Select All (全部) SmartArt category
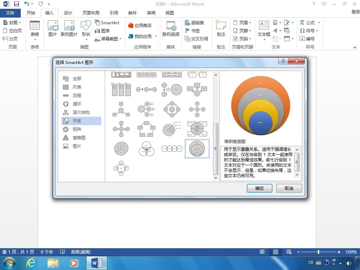The height and width of the screenshot is (270, 360). pyautogui.click(x=81, y=78)
